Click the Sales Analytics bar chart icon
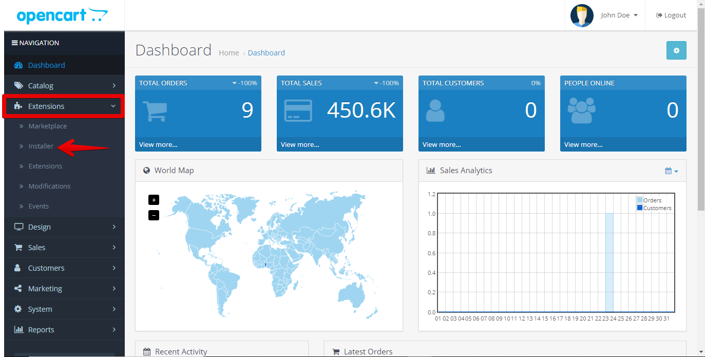The width and height of the screenshot is (705, 357). pos(431,171)
